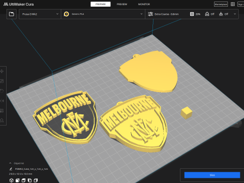Screen dimensions: 244x183
Task: Select the dark Melbourne badge model
Action: (65, 117)
